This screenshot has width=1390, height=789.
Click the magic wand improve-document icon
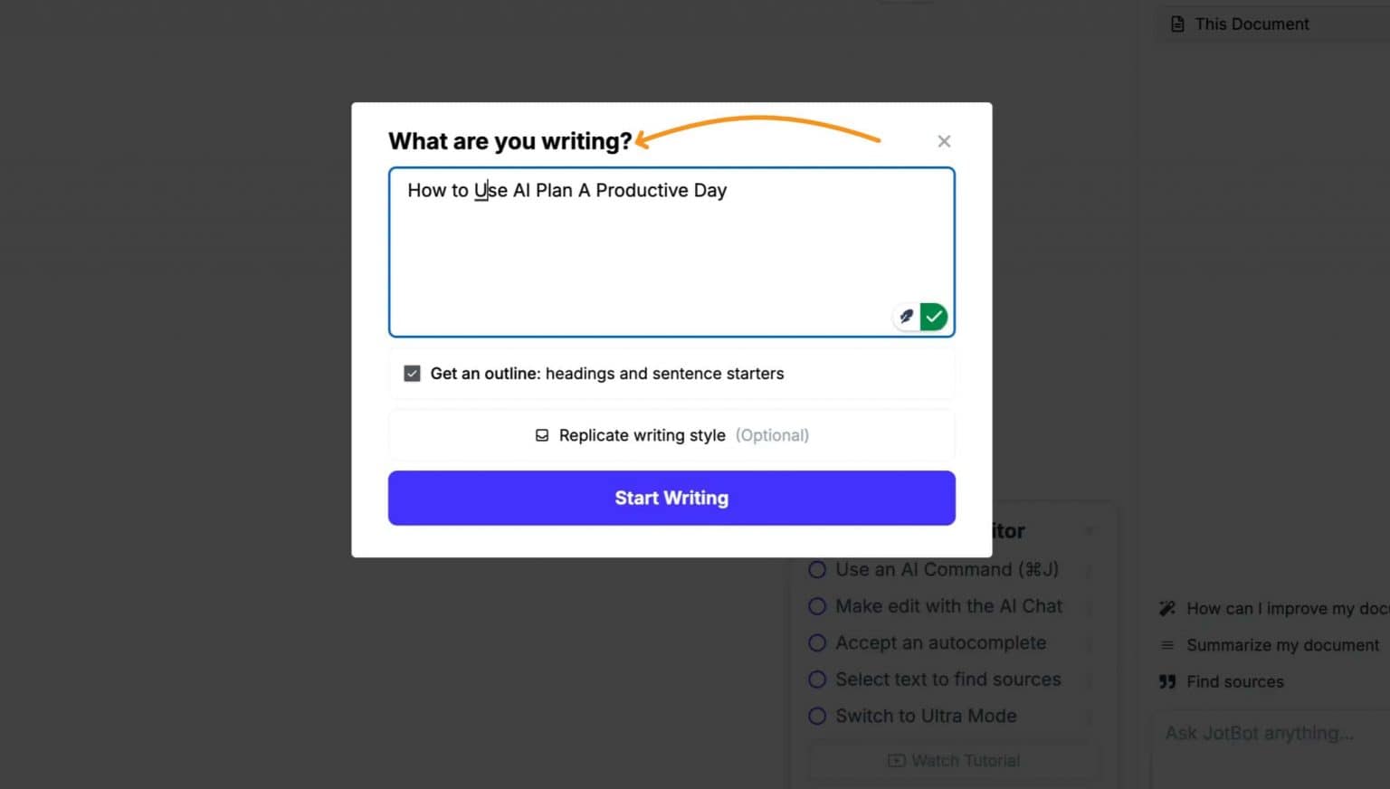[x=1166, y=607]
